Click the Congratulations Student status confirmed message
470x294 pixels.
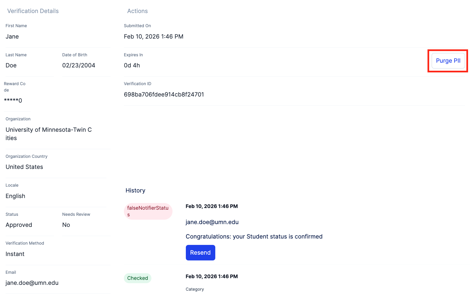pyautogui.click(x=254, y=237)
